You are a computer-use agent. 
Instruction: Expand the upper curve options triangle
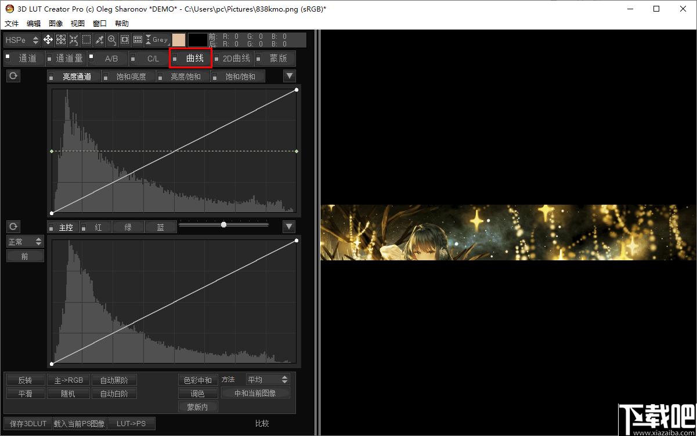290,76
